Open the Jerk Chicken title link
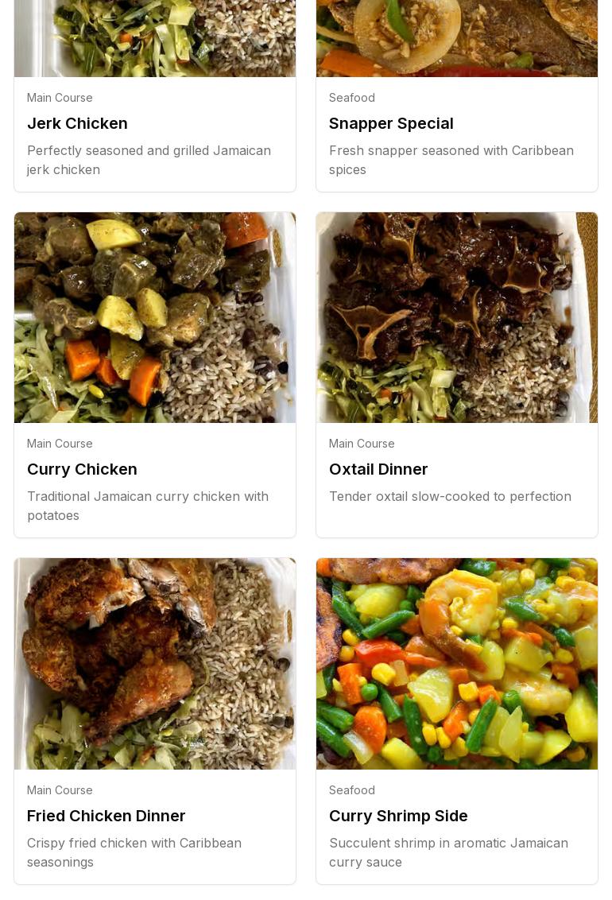 click(77, 123)
